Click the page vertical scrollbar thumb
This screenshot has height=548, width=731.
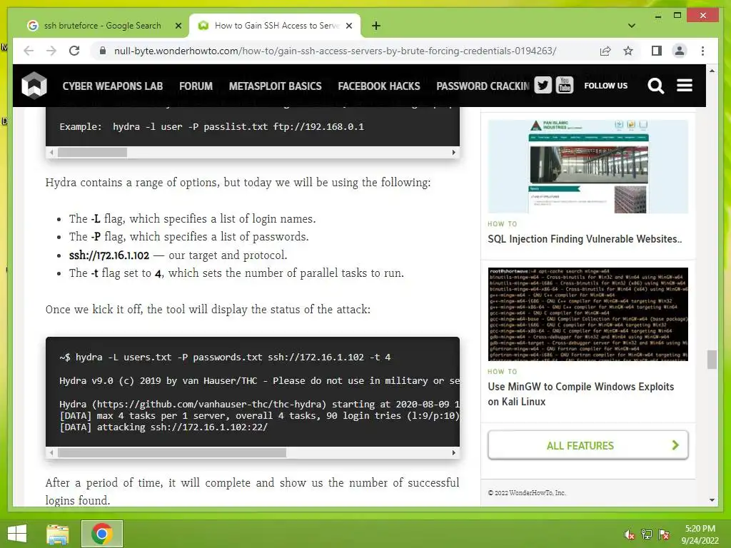point(712,360)
